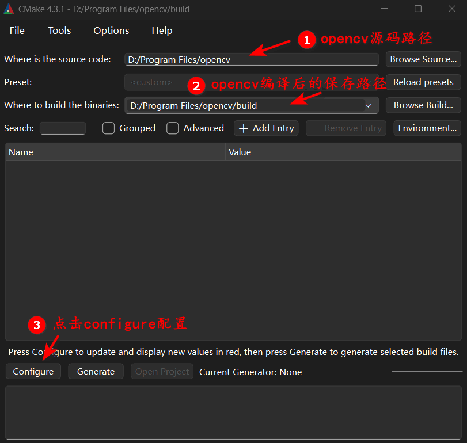Open the Tools menu
Image resolution: width=467 pixels, height=443 pixels.
tap(59, 30)
